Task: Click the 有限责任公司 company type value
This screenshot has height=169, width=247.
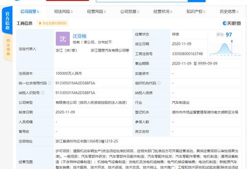Action: [x=91, y=102]
